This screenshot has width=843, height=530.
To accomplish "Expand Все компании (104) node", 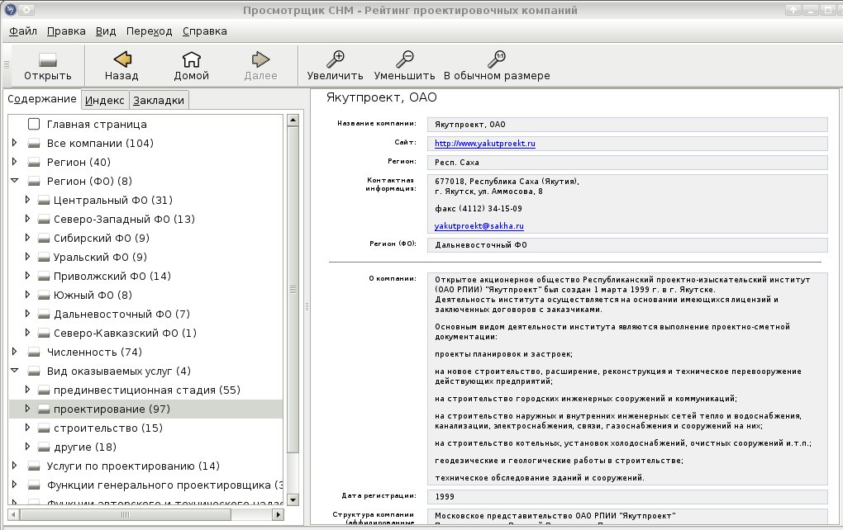I will click(x=15, y=143).
